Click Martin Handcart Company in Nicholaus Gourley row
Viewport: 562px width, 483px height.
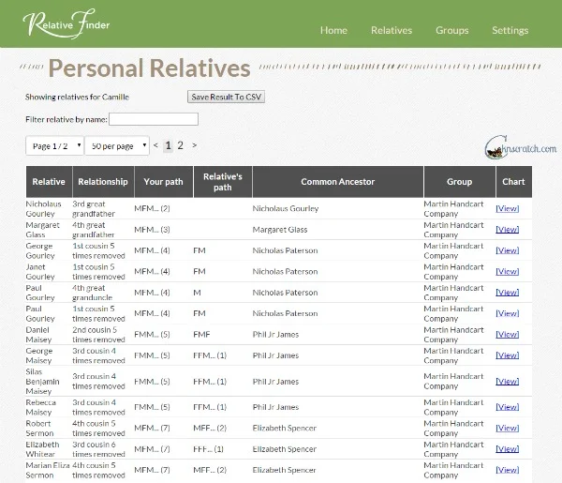point(453,208)
